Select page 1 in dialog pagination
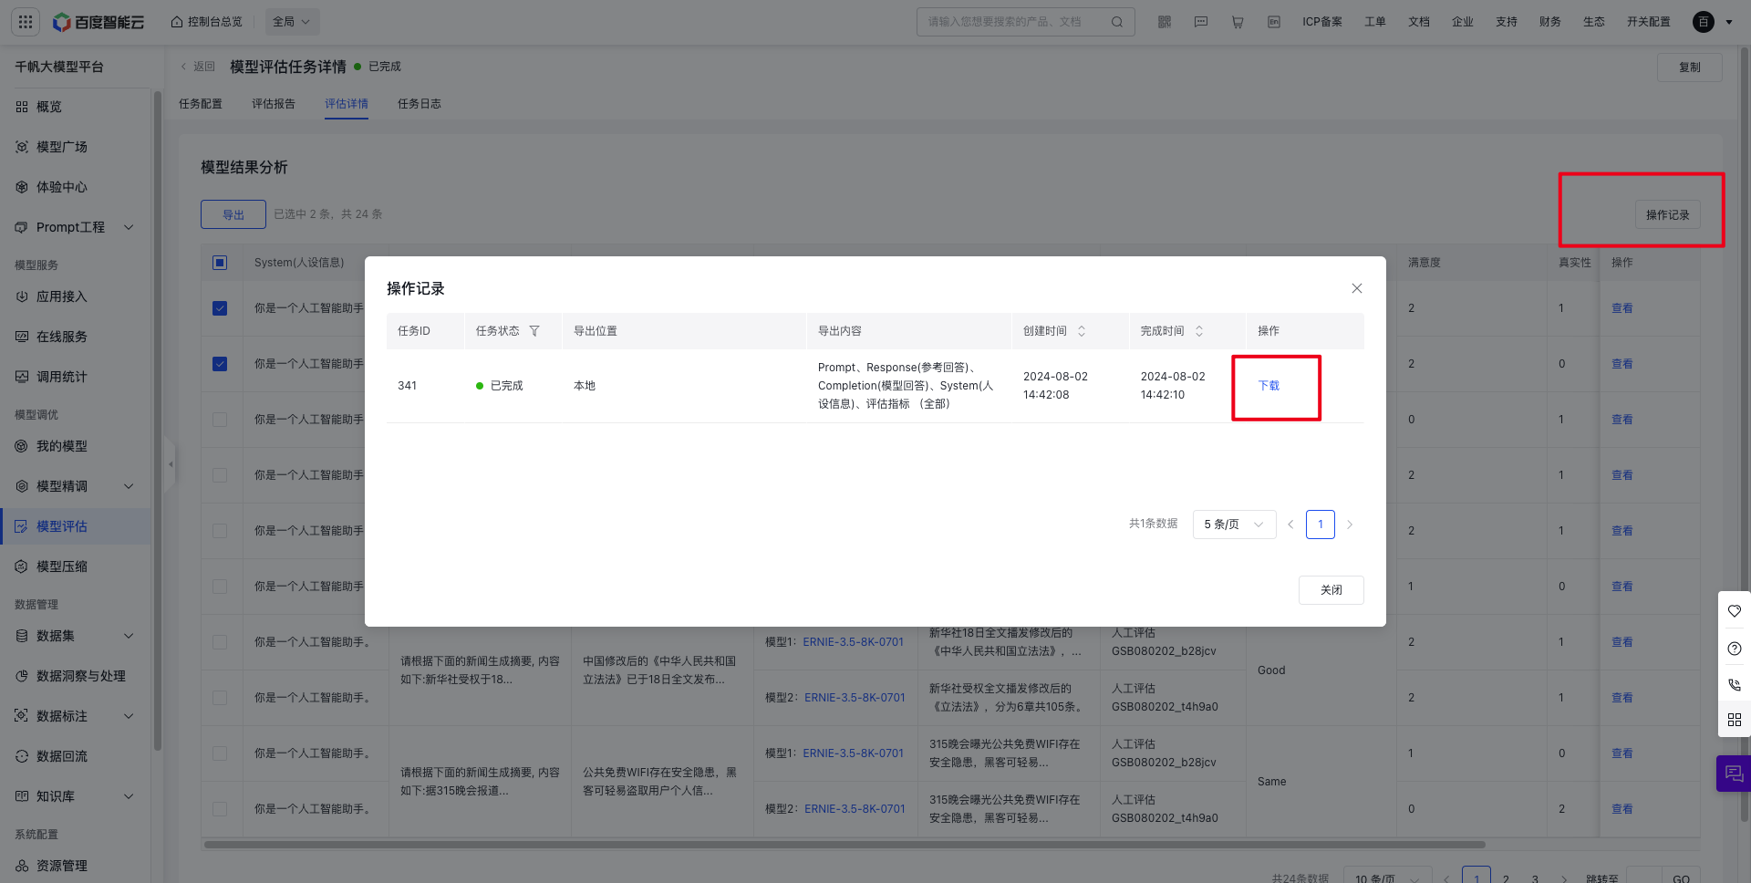 point(1321,525)
